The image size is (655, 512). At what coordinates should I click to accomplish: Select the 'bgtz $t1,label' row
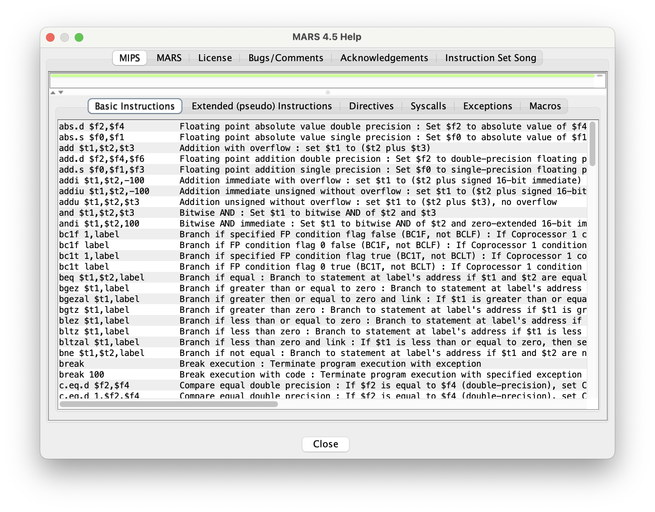322,310
